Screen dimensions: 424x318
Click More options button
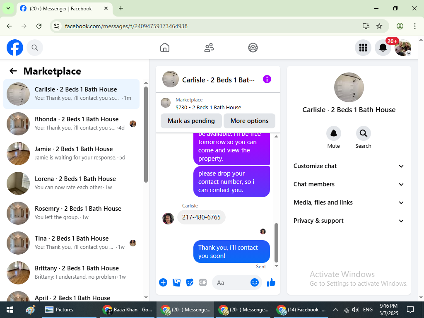[249, 121]
